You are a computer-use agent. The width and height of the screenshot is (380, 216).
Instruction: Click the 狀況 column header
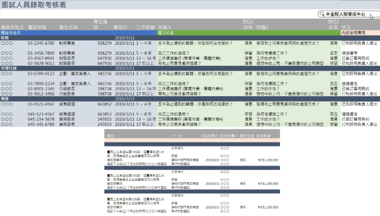(347, 27)
